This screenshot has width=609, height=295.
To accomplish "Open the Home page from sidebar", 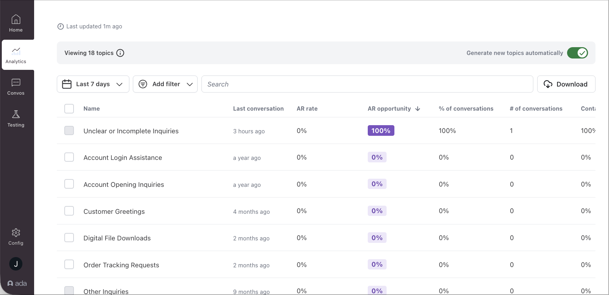I will [16, 23].
